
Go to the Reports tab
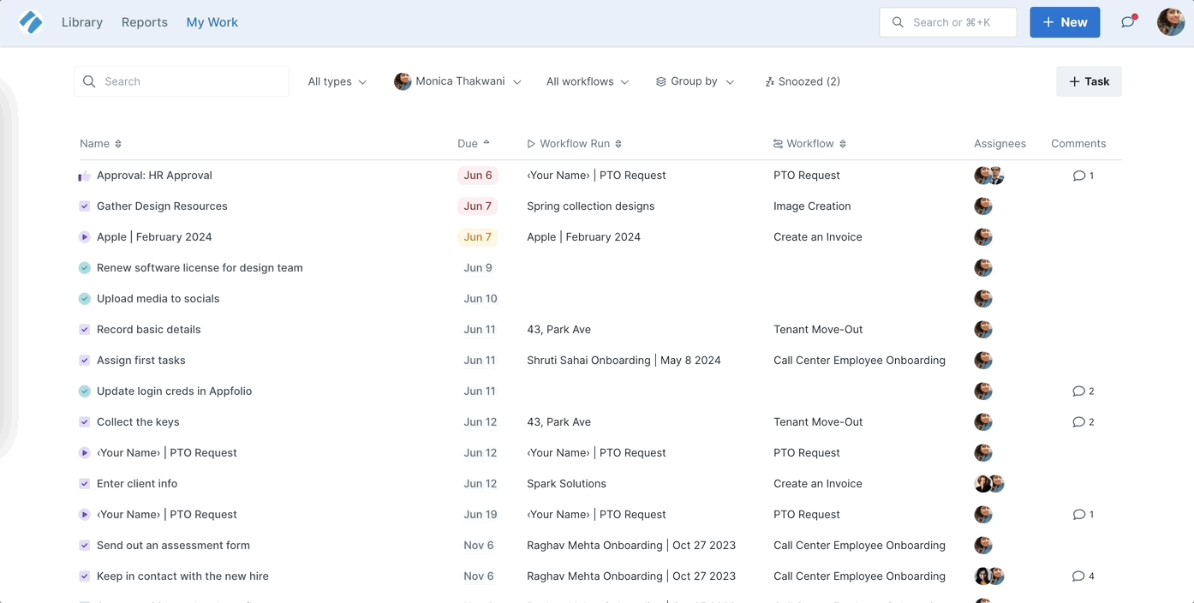[145, 22]
